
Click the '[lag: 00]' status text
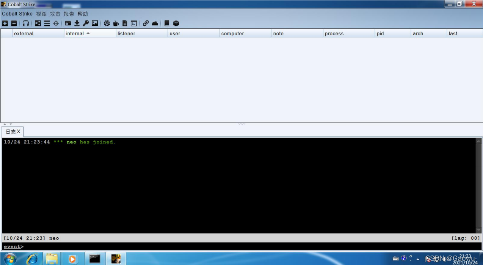[x=466, y=238]
